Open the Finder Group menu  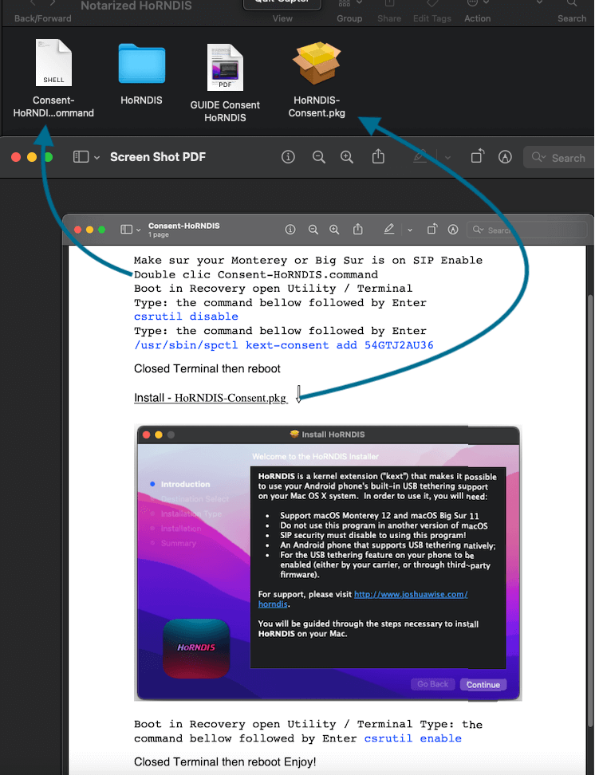[x=349, y=18]
